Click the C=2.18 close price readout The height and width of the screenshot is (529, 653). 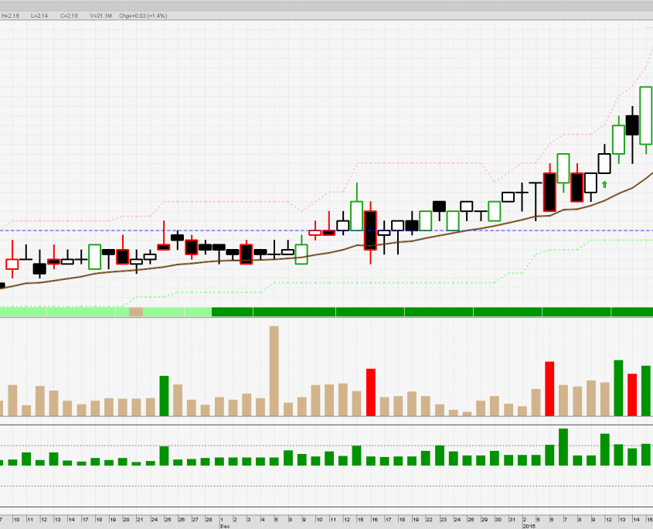click(70, 15)
